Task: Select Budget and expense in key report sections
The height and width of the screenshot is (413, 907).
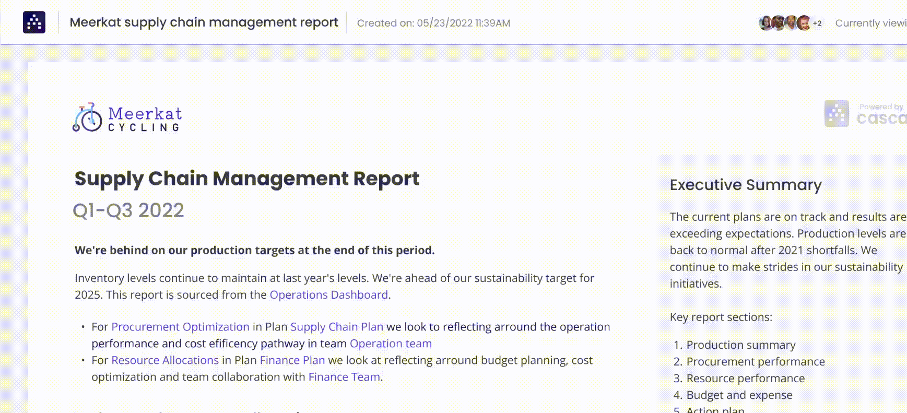Action: tap(739, 395)
